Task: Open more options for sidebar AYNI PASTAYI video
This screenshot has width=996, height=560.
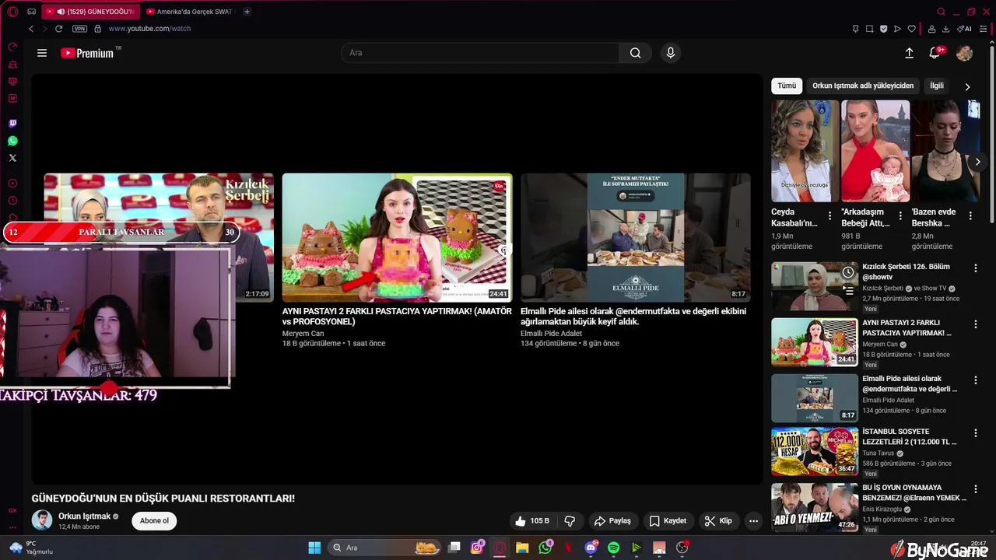Action: click(x=975, y=324)
